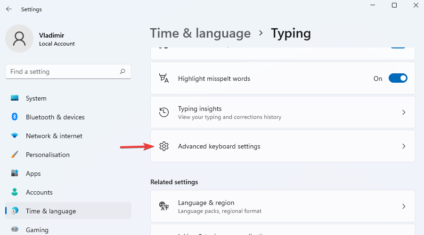The image size is (424, 235).
Task: Expand Typing insights with its chevron
Action: pos(403,112)
